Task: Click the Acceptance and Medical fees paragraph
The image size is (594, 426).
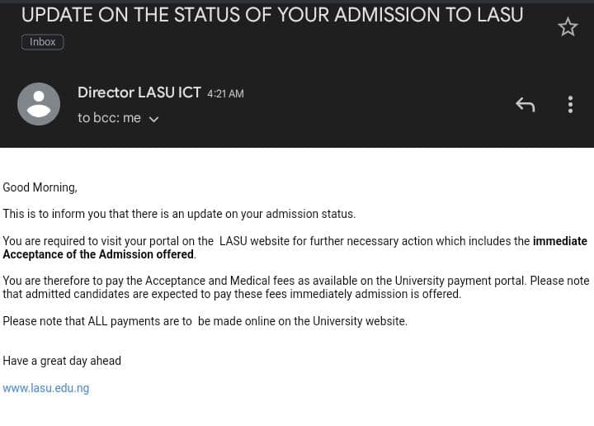Action: click(x=296, y=287)
